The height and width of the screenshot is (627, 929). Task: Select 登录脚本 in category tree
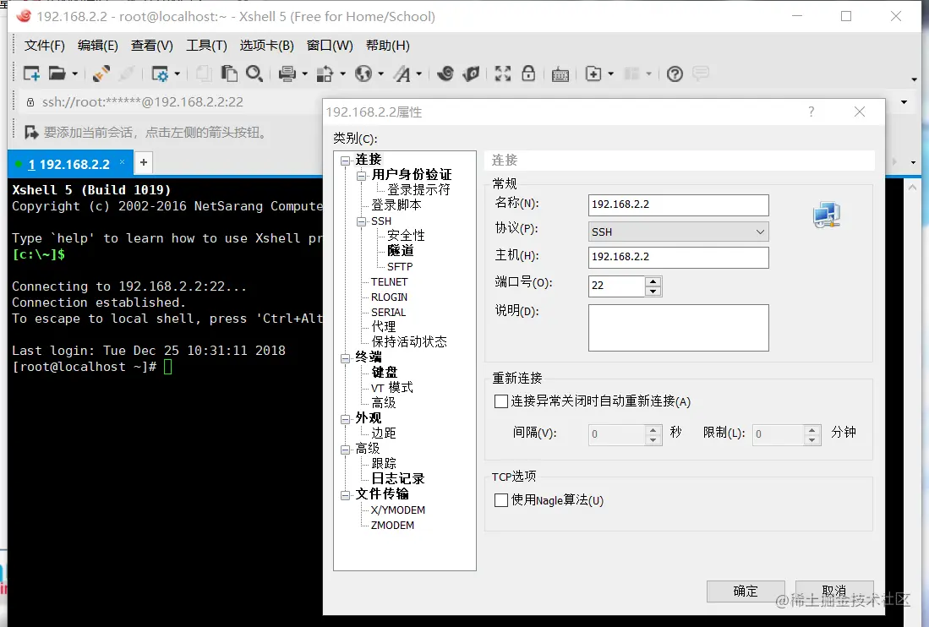tap(396, 204)
